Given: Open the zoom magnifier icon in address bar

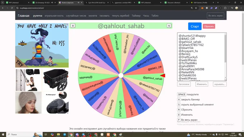Looking at the screenshot, I should tap(192, 8).
